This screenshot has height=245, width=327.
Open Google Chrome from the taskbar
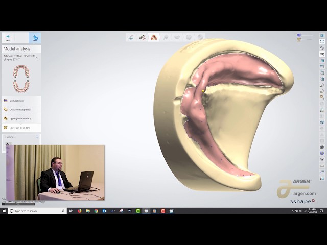(96, 211)
